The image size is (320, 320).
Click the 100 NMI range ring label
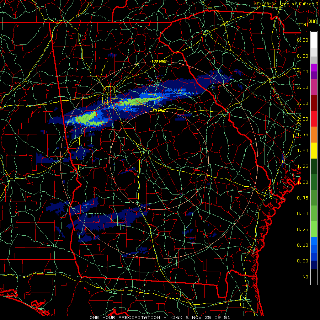[x=159, y=61]
